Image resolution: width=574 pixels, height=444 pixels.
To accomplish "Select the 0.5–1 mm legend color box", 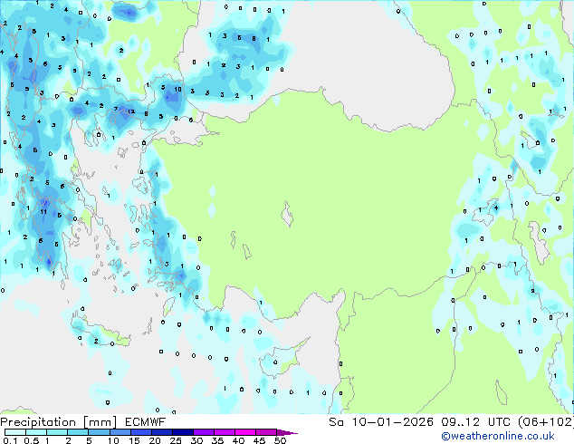I will pos(36,432).
